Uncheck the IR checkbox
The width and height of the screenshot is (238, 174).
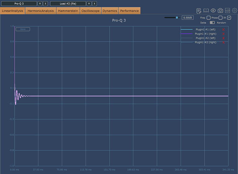click(x=229, y=18)
